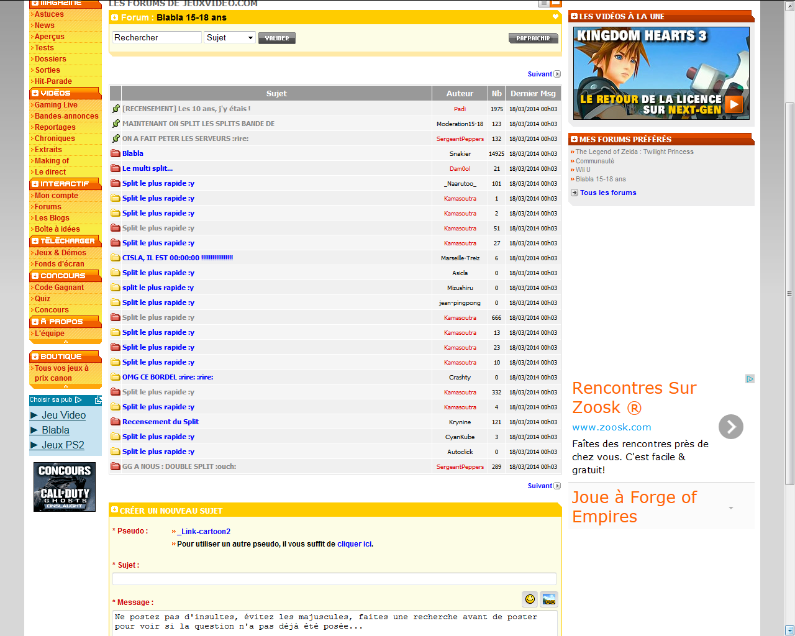
Task: Click the pinned icon beside the [RECENSEMENT] topic
Action: (x=116, y=109)
